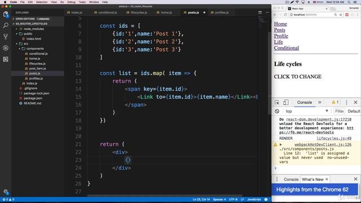361x203 pixels.
Task: Reload the page in Chrome
Action: pos(285,15)
